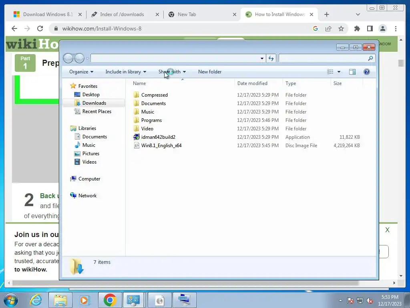
Task: Select the idman642build2 application icon
Action: tap(136, 137)
